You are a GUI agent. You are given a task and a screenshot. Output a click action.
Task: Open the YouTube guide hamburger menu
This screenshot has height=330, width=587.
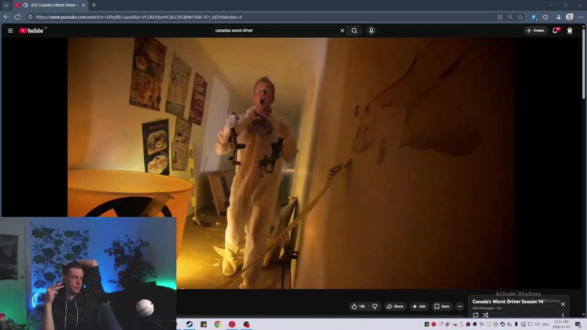[10, 31]
